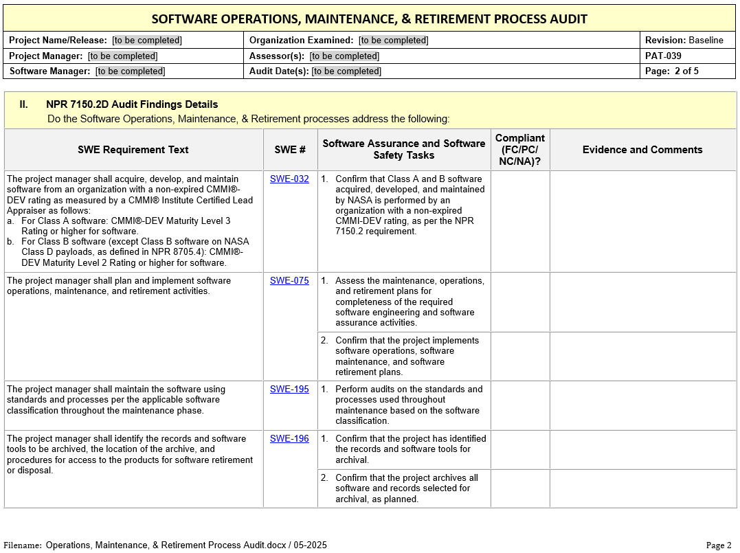Image resolution: width=740 pixels, height=553 pixels.
Task: Select the Assessor(s) placeholder field
Action: point(344,56)
